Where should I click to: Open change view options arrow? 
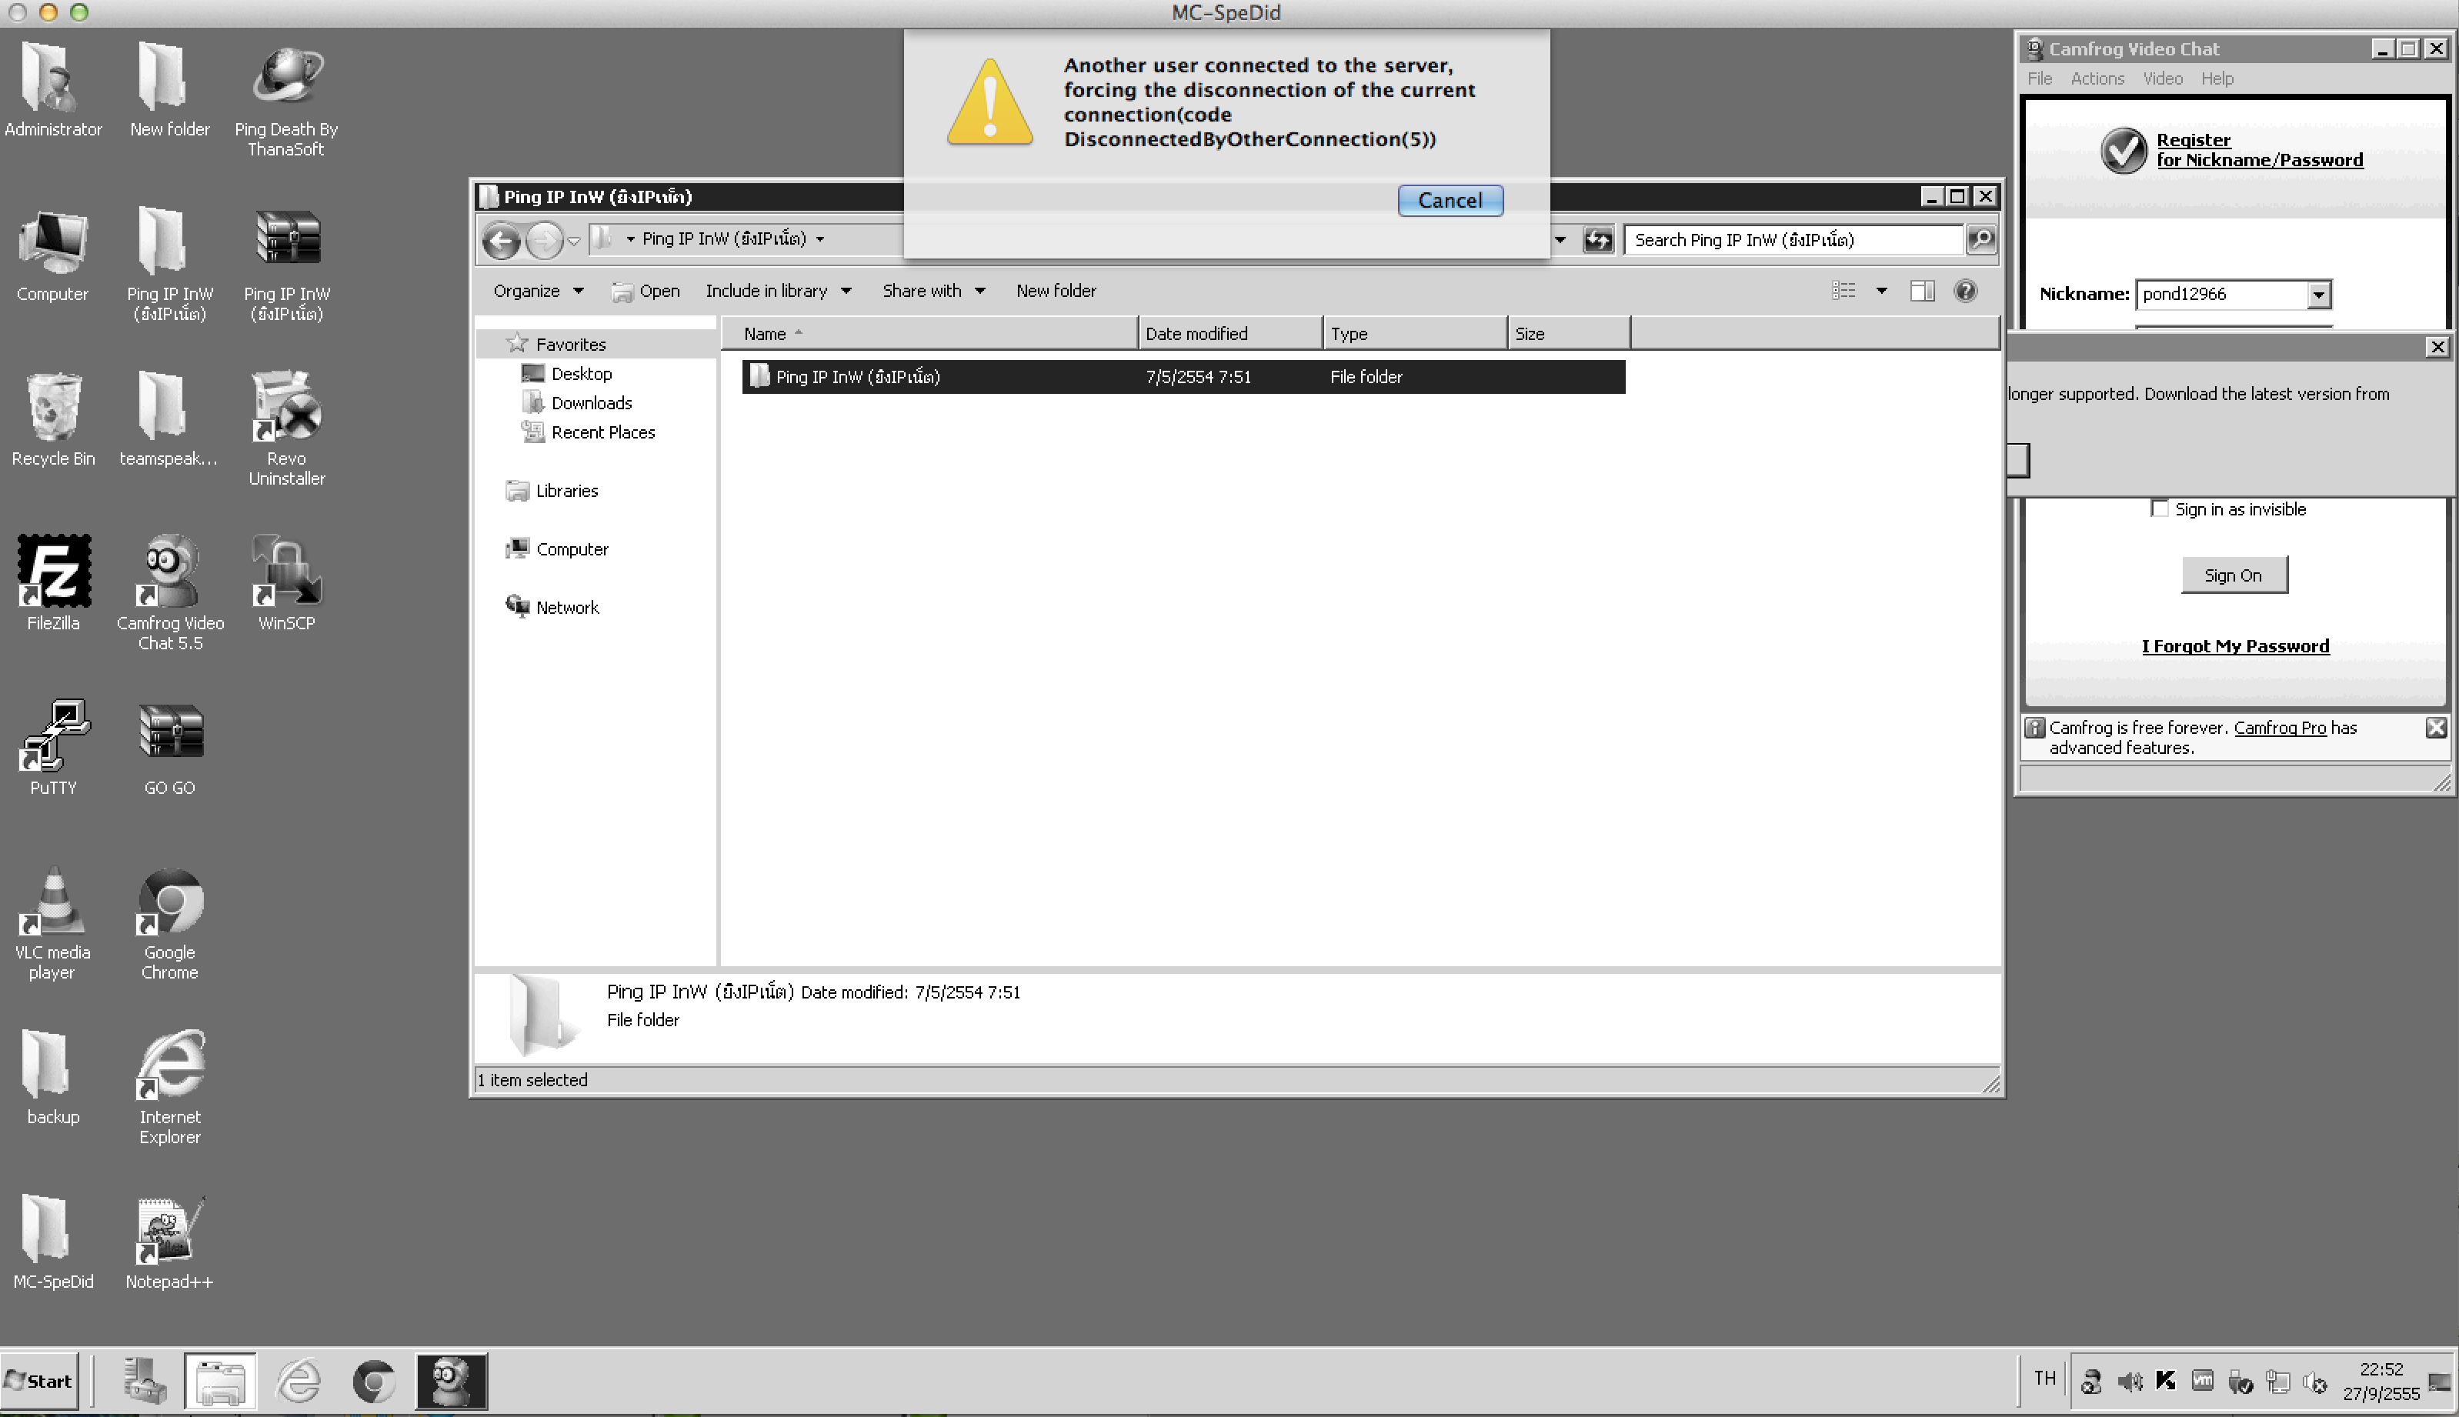[1881, 291]
